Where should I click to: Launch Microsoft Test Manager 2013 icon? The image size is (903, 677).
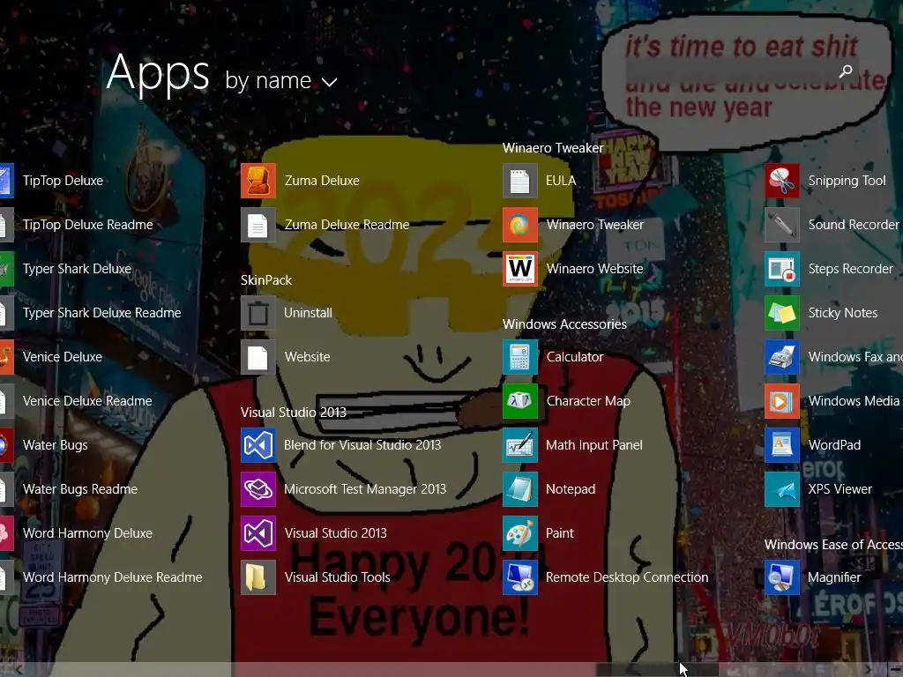(258, 490)
